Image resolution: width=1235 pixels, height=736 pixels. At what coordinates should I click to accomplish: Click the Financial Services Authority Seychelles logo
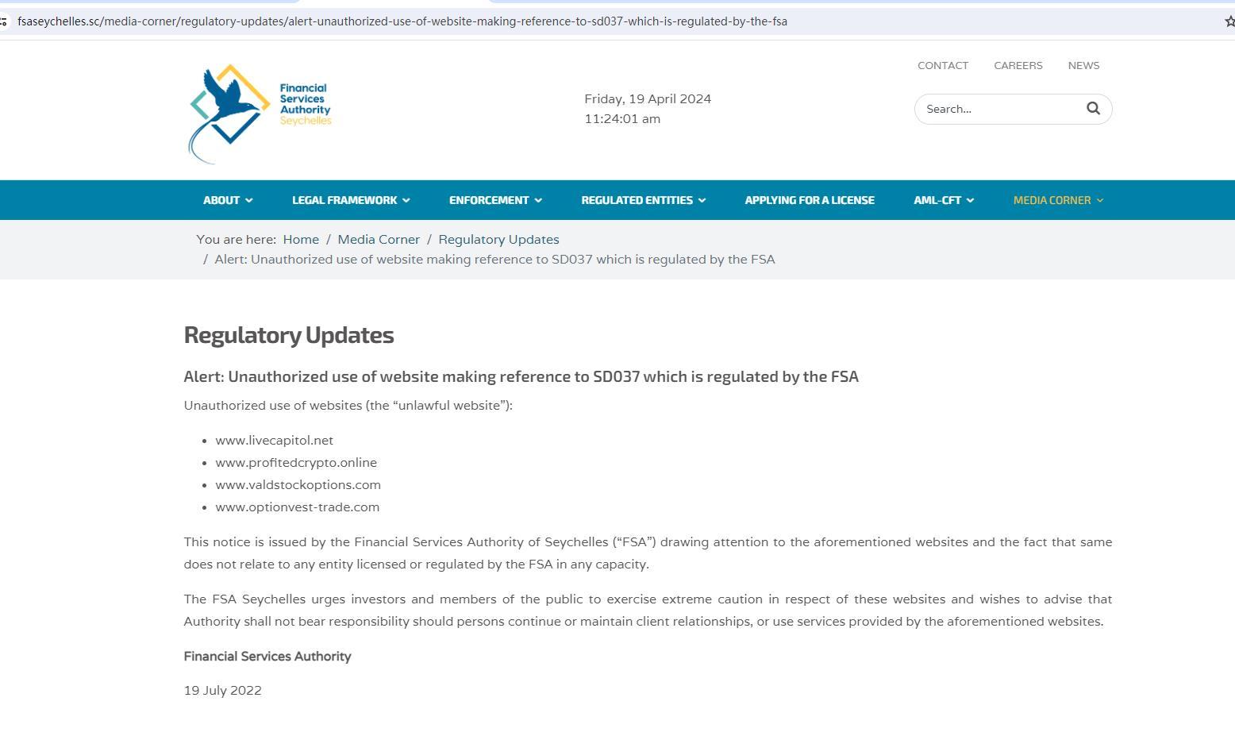click(x=260, y=113)
